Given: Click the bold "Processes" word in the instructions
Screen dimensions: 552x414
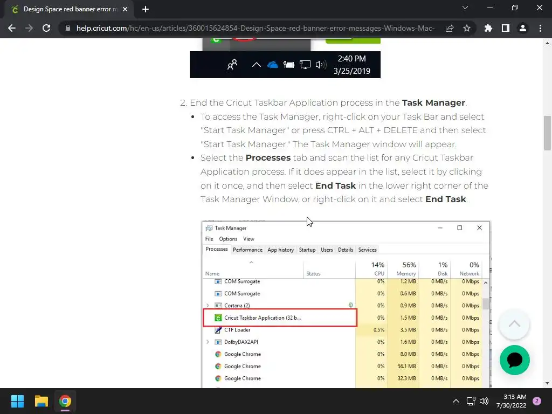Looking at the screenshot, I should click(268, 158).
